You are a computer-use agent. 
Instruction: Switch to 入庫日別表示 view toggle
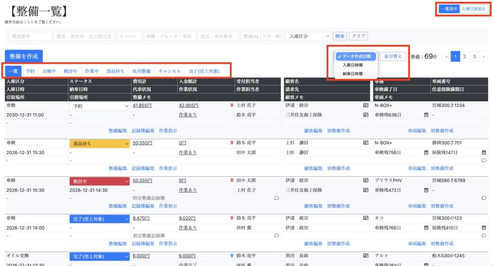tap(474, 9)
